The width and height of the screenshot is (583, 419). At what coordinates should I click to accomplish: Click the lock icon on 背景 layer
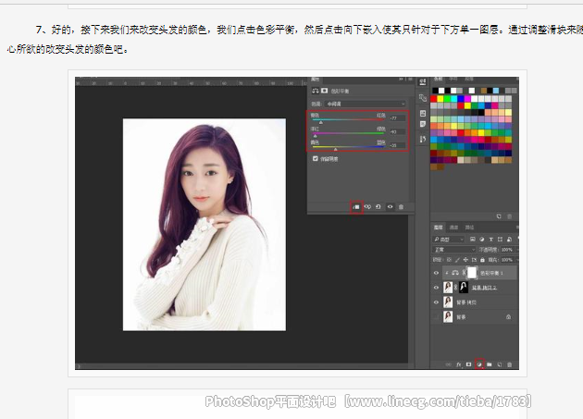click(508, 316)
